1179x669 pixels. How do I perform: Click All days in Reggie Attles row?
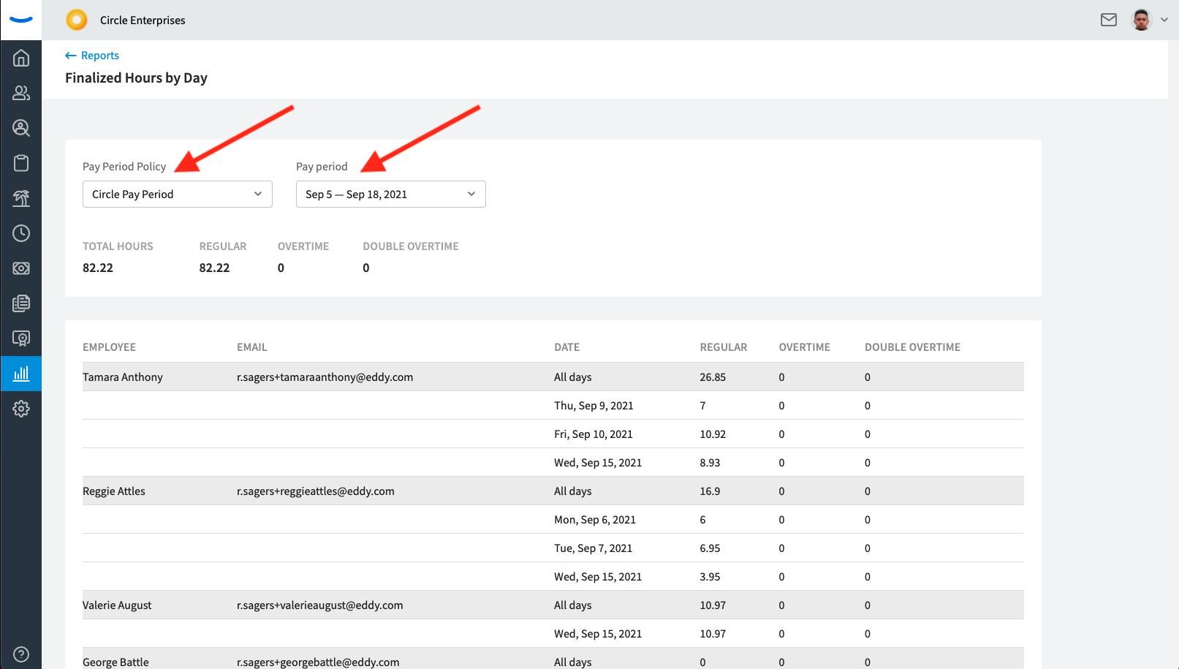573,491
